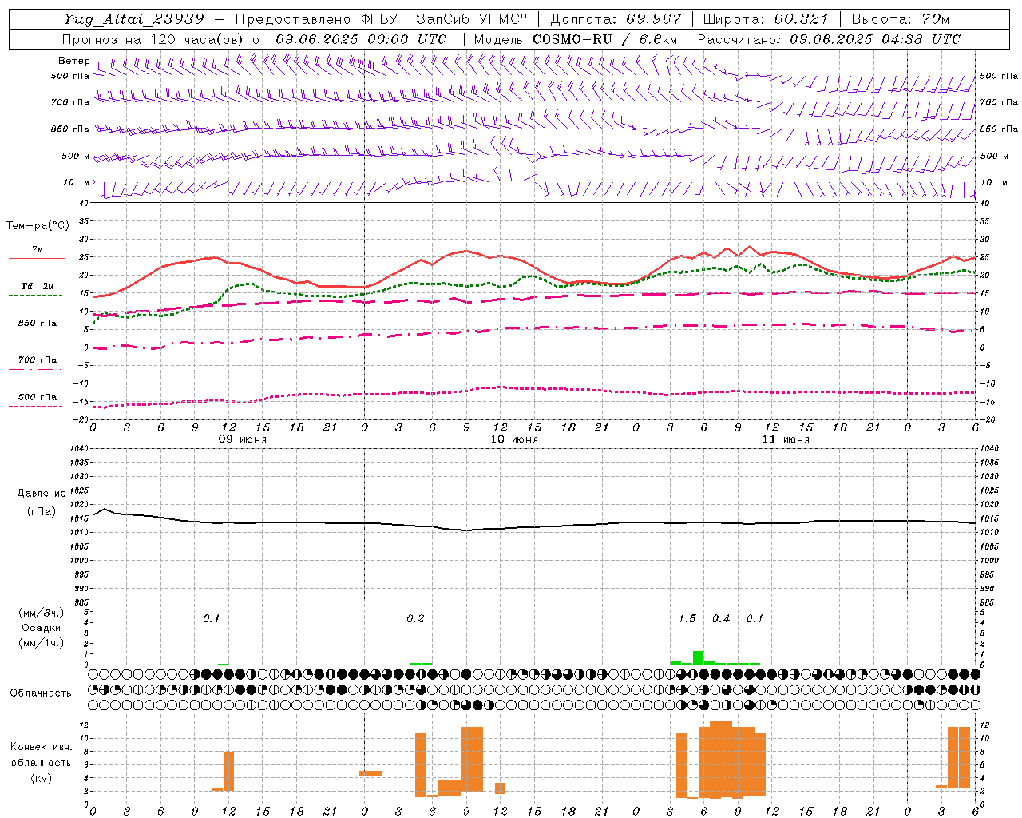Click the (км) unit of convective cloudiness
Screen dimensions: 1022x818
[x=42, y=778]
